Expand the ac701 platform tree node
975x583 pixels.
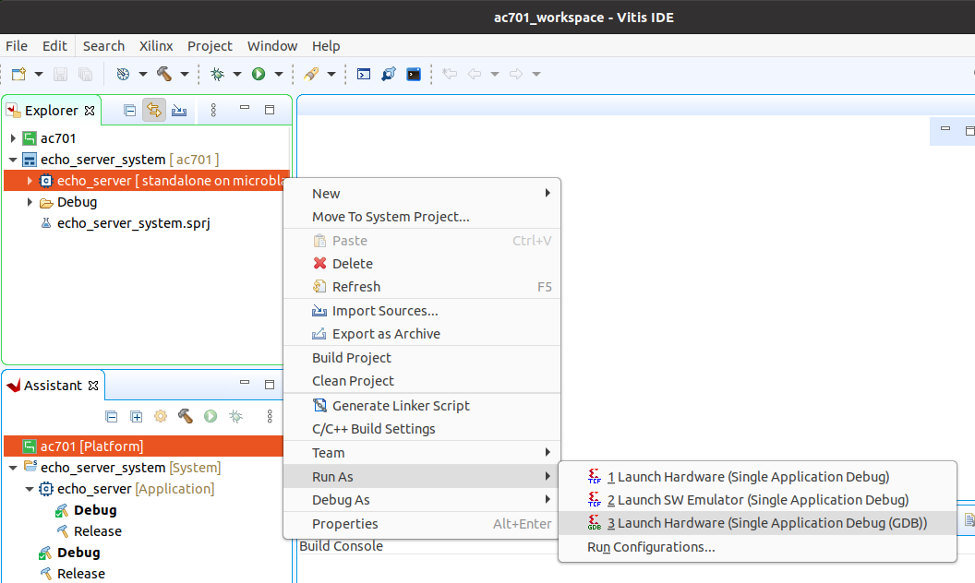click(x=13, y=138)
